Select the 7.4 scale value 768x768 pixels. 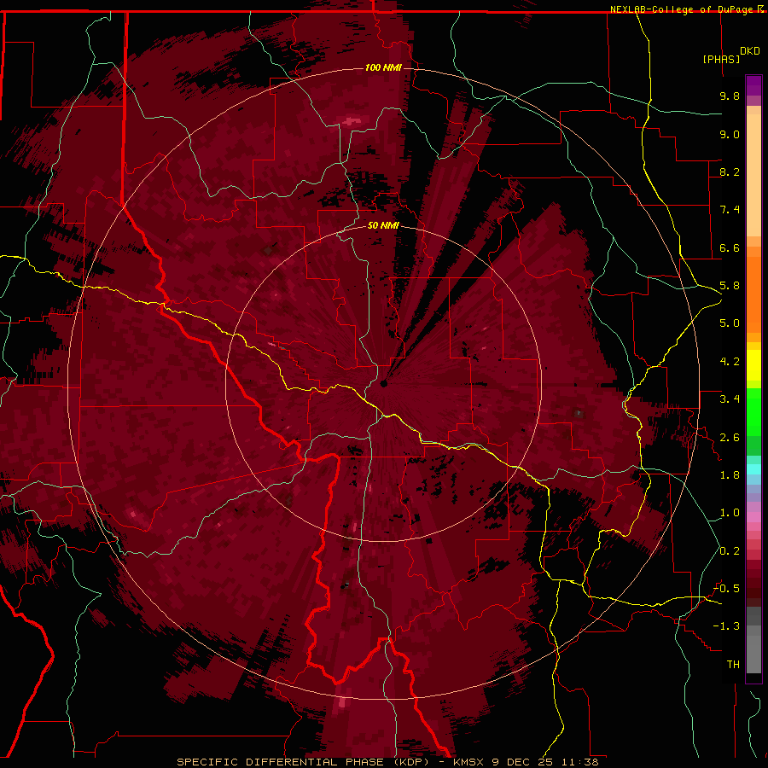pos(730,210)
